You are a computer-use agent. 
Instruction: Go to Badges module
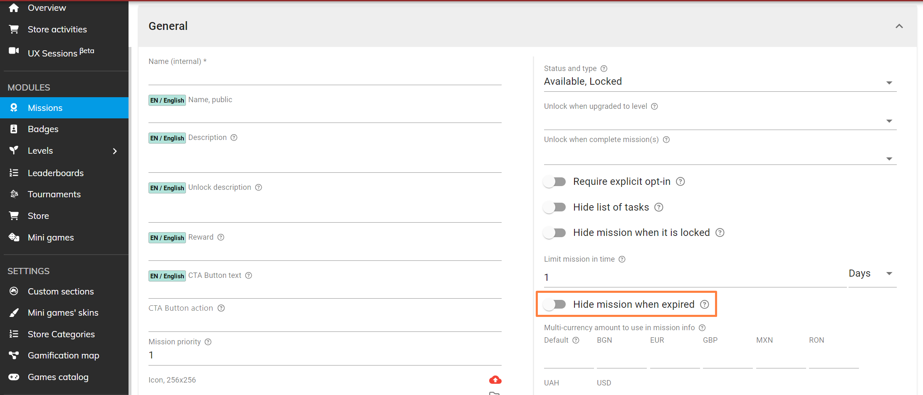tap(43, 129)
